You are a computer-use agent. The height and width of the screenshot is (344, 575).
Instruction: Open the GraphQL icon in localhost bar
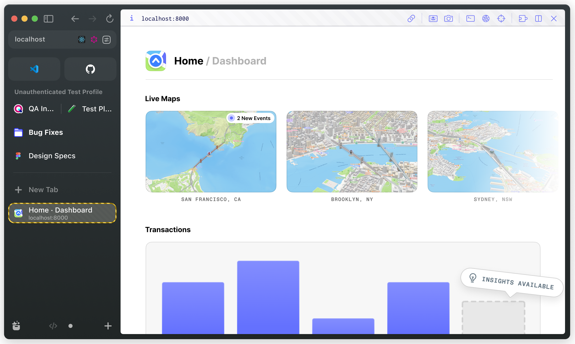pyautogui.click(x=94, y=39)
